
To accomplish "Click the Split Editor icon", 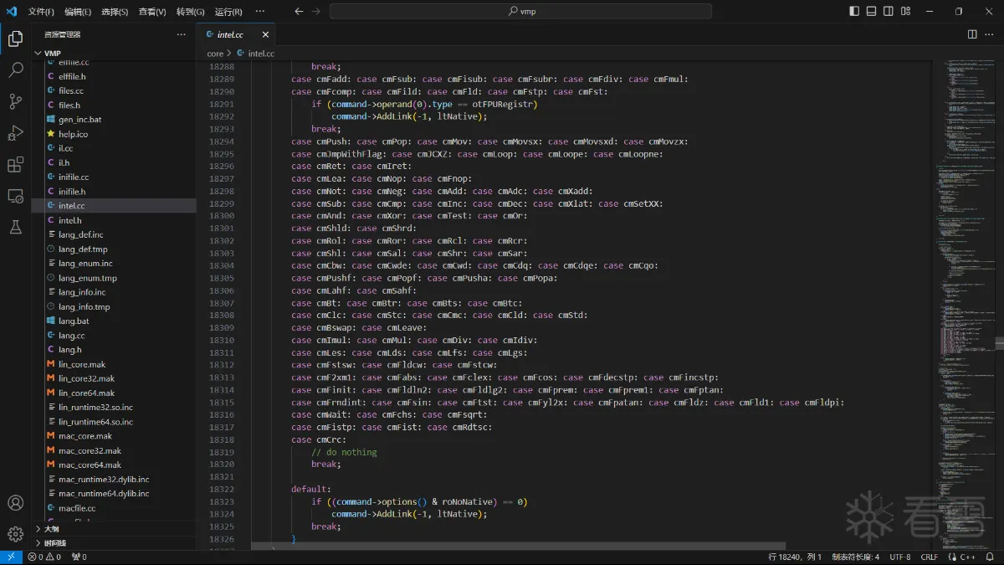I will click(972, 34).
